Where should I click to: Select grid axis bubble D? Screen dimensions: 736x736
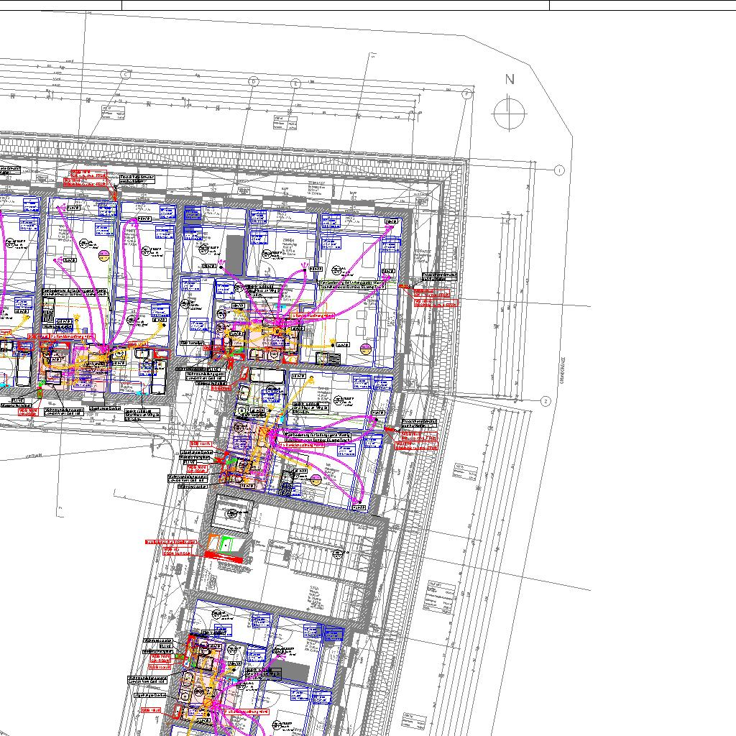[254, 82]
